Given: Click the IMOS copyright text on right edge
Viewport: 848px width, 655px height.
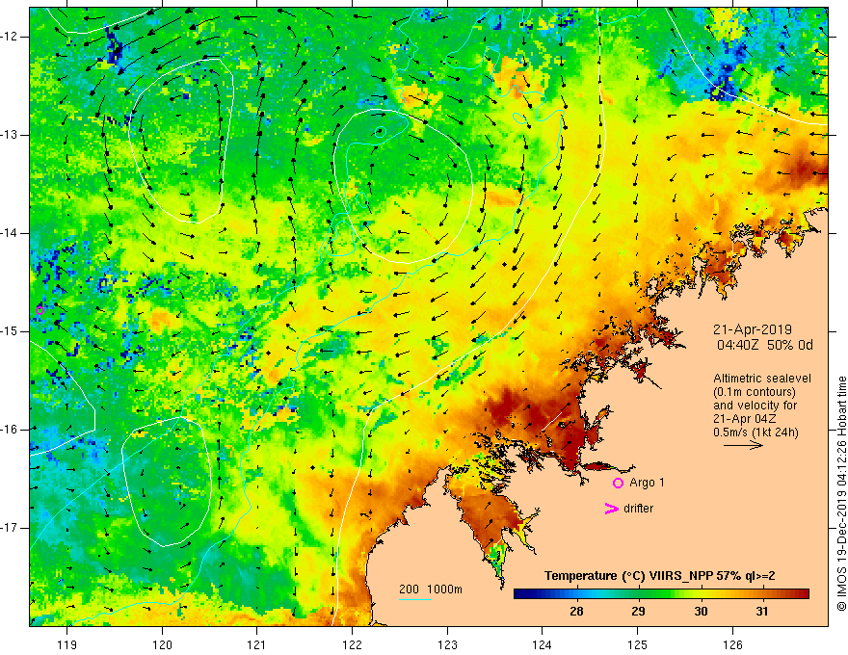Looking at the screenshot, I should (841, 494).
